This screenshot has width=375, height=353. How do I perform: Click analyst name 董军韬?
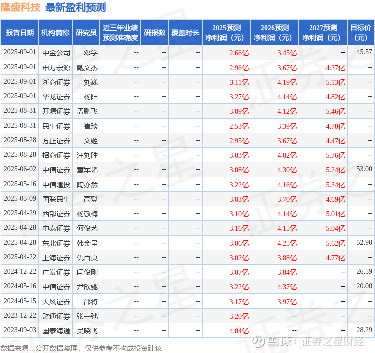(87, 170)
